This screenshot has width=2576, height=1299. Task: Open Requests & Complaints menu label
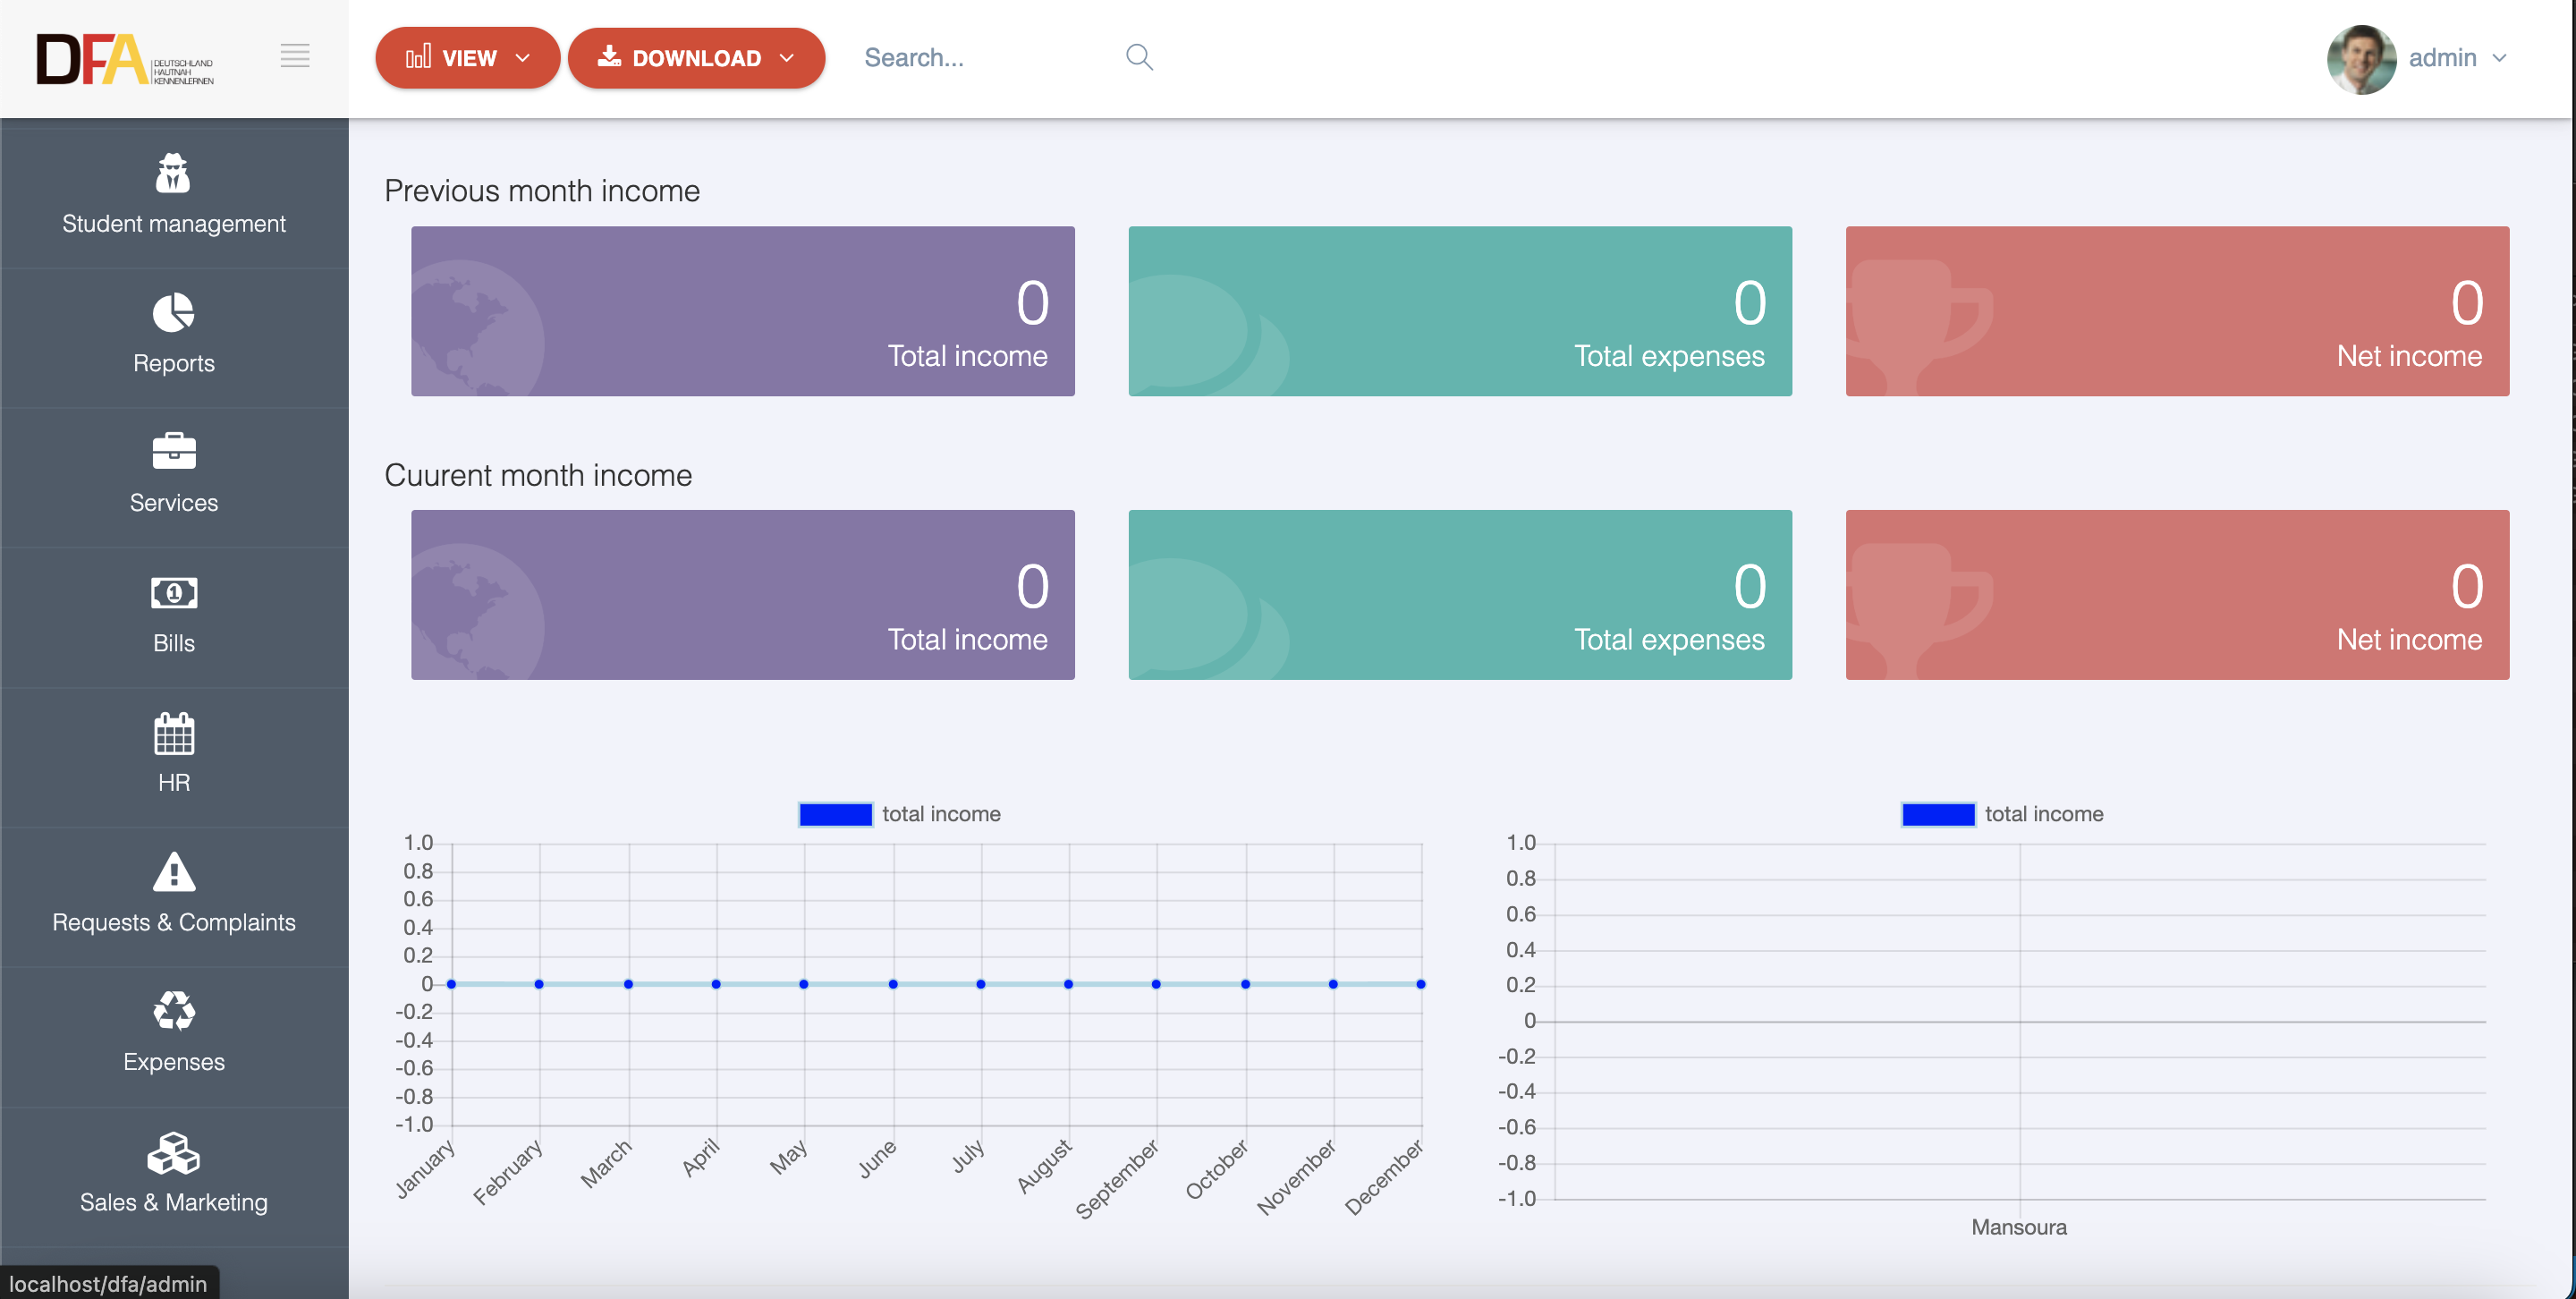[174, 922]
